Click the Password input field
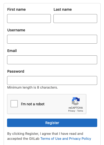The width and height of the screenshot is (104, 145). point(52,80)
